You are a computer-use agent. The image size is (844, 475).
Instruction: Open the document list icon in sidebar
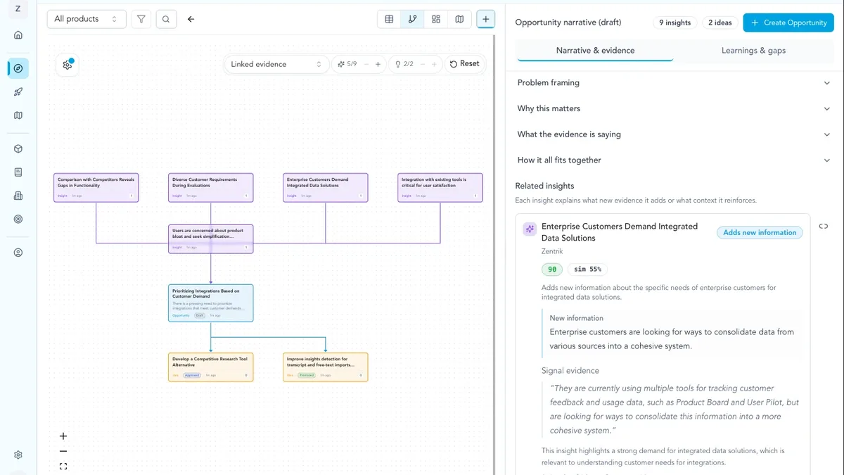click(18, 172)
